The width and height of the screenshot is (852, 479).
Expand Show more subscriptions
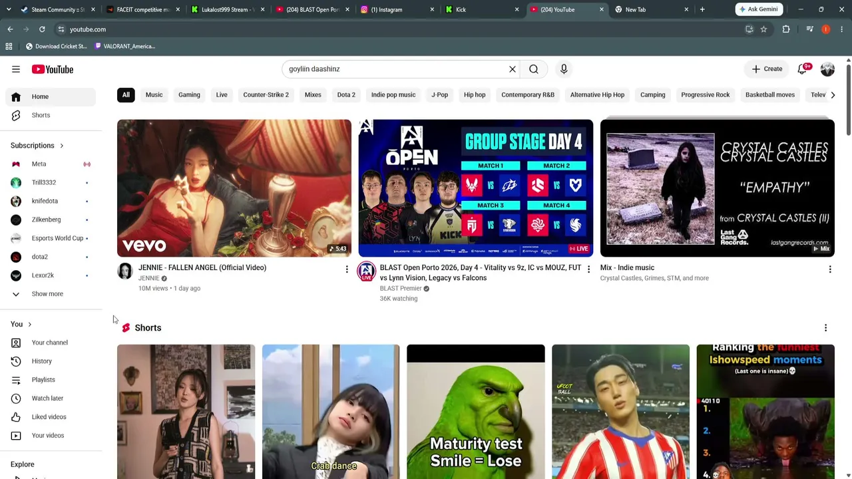tap(51, 294)
